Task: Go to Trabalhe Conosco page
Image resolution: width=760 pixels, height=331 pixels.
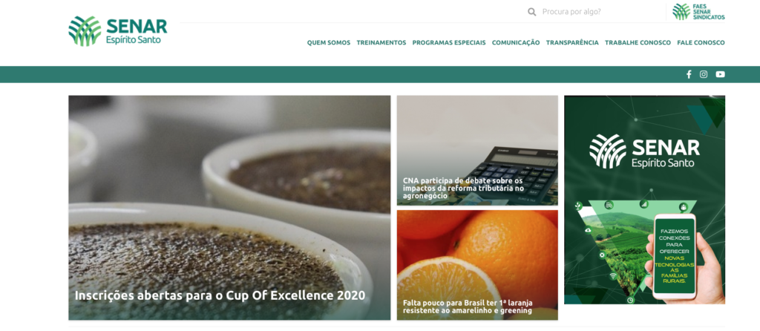Action: click(638, 42)
